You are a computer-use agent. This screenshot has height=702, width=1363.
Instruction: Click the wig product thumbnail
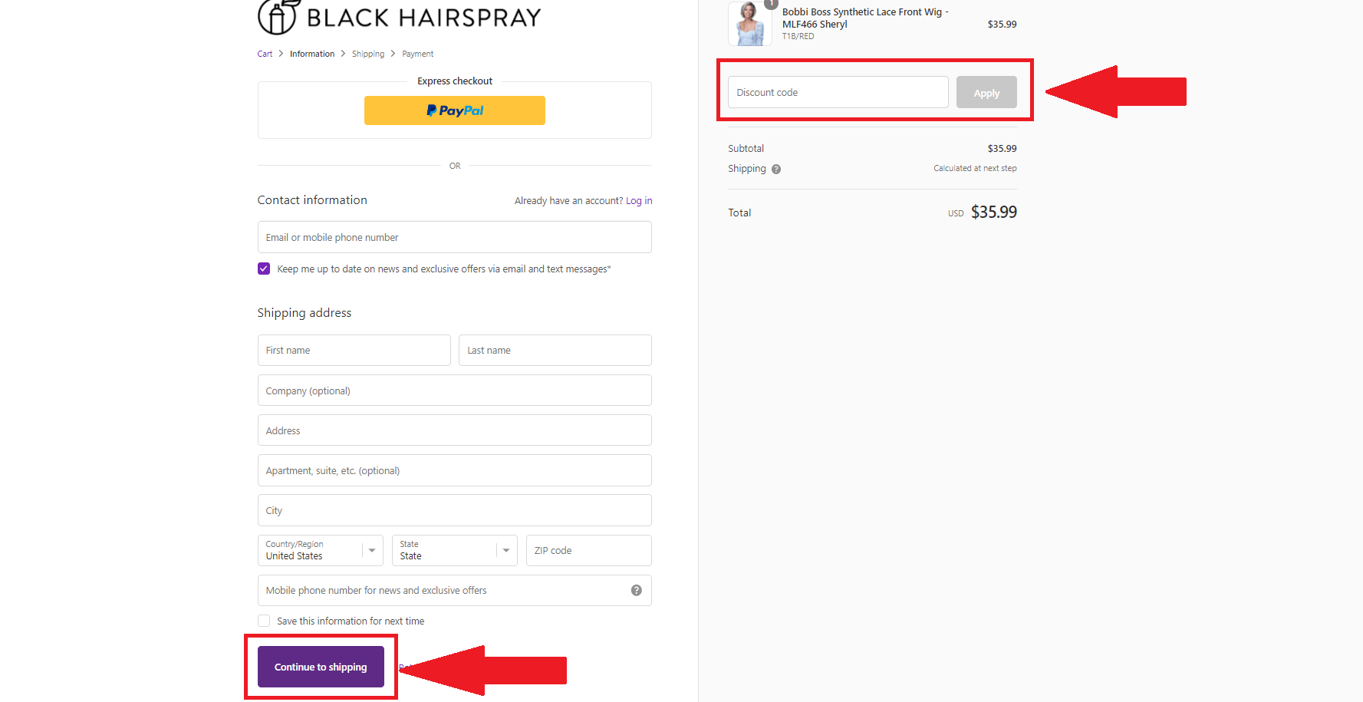749,24
